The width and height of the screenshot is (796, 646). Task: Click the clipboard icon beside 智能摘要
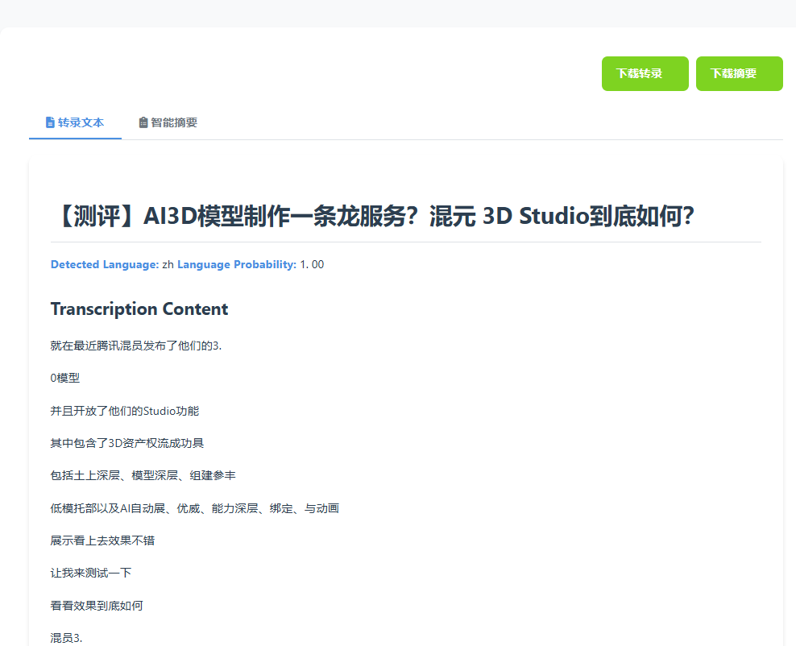coord(143,122)
